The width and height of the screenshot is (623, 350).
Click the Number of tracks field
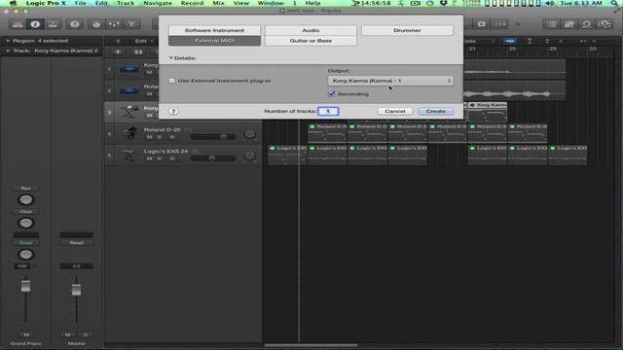328,111
